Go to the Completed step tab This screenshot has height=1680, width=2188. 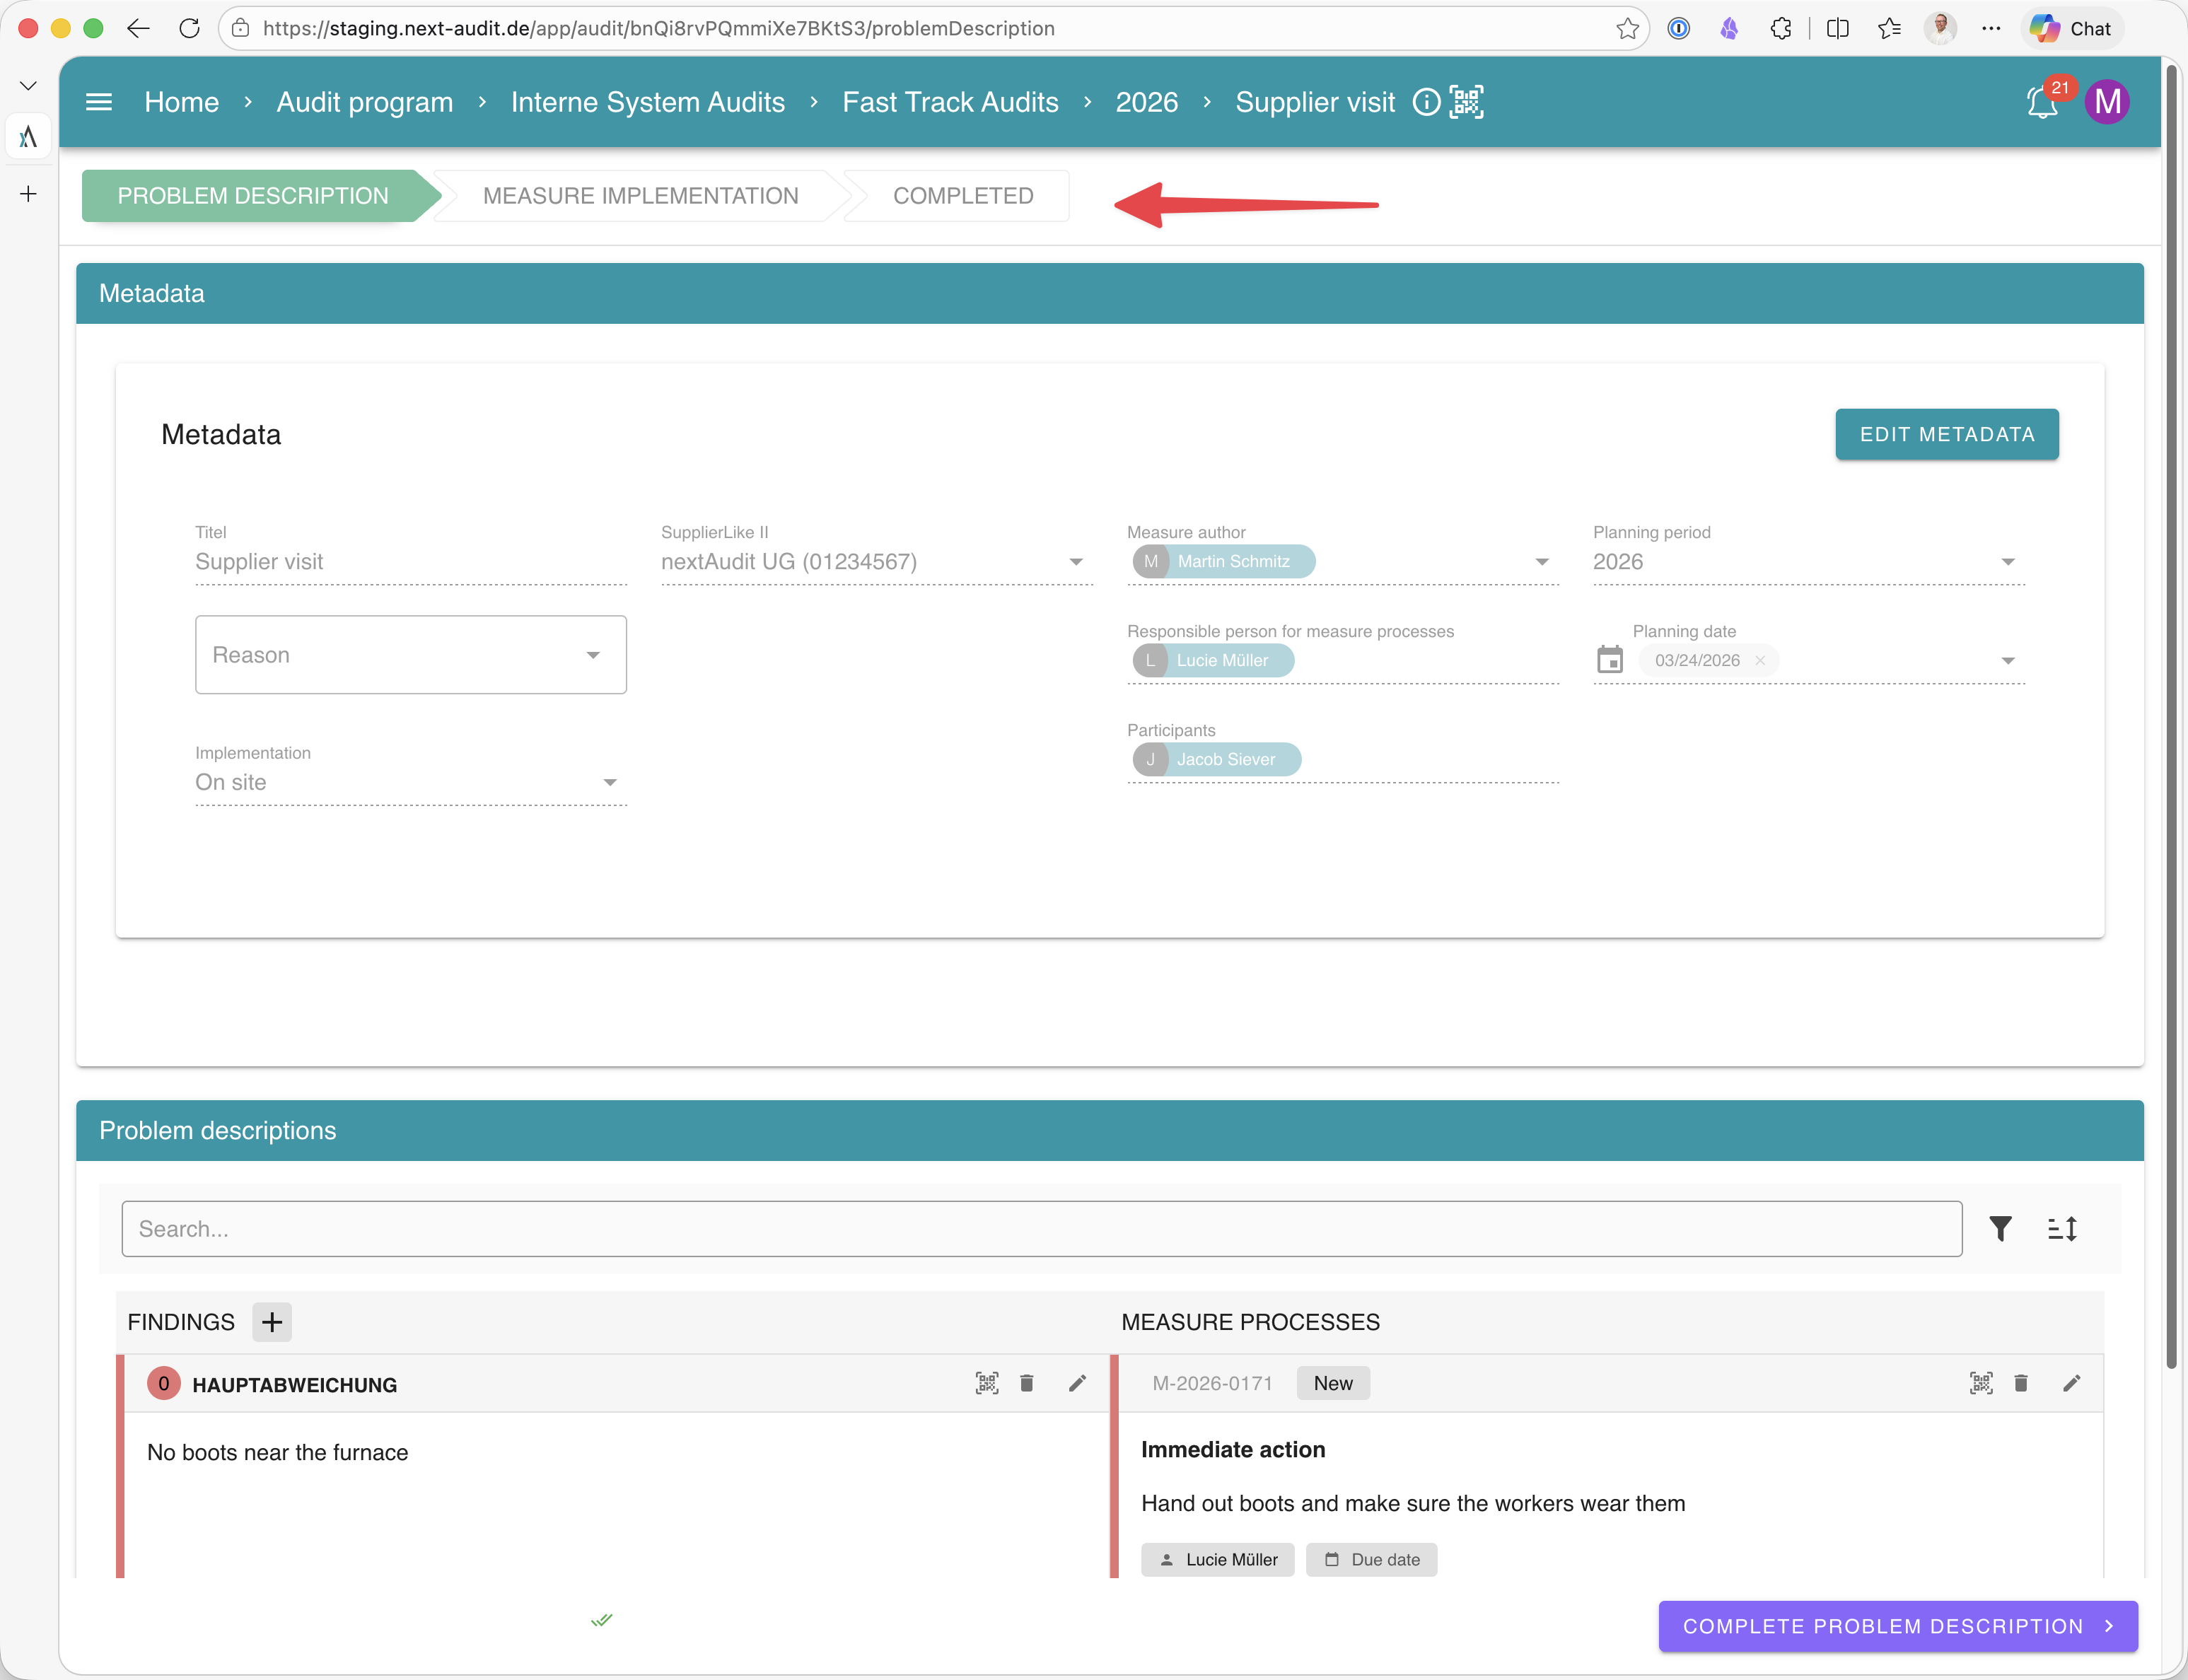(x=962, y=196)
